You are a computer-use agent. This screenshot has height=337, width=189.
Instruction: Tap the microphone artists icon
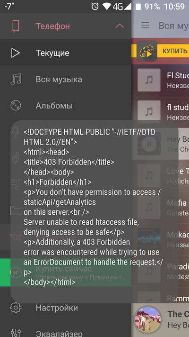click(16, 132)
